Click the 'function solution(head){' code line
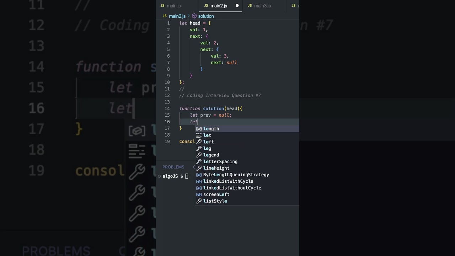This screenshot has height=256, width=455. pos(211,108)
